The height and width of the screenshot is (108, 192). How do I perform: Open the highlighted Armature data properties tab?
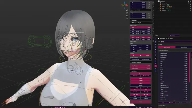point(156,66)
